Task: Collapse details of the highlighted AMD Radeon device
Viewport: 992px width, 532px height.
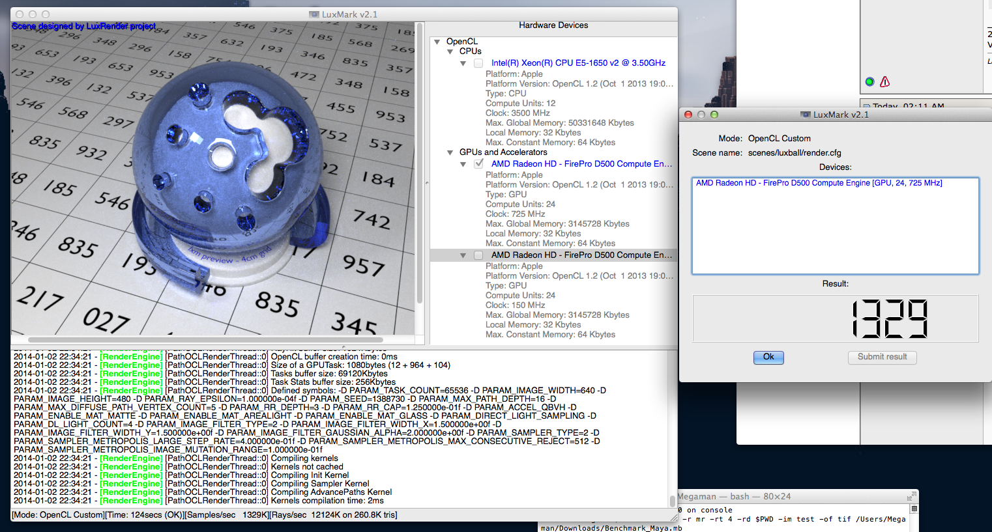Action: click(x=463, y=255)
